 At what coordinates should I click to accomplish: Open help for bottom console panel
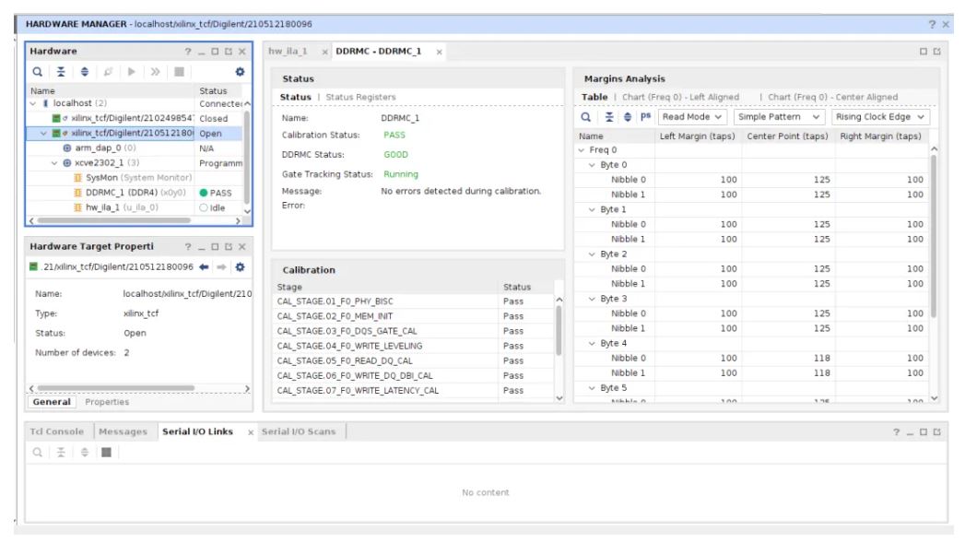896,432
